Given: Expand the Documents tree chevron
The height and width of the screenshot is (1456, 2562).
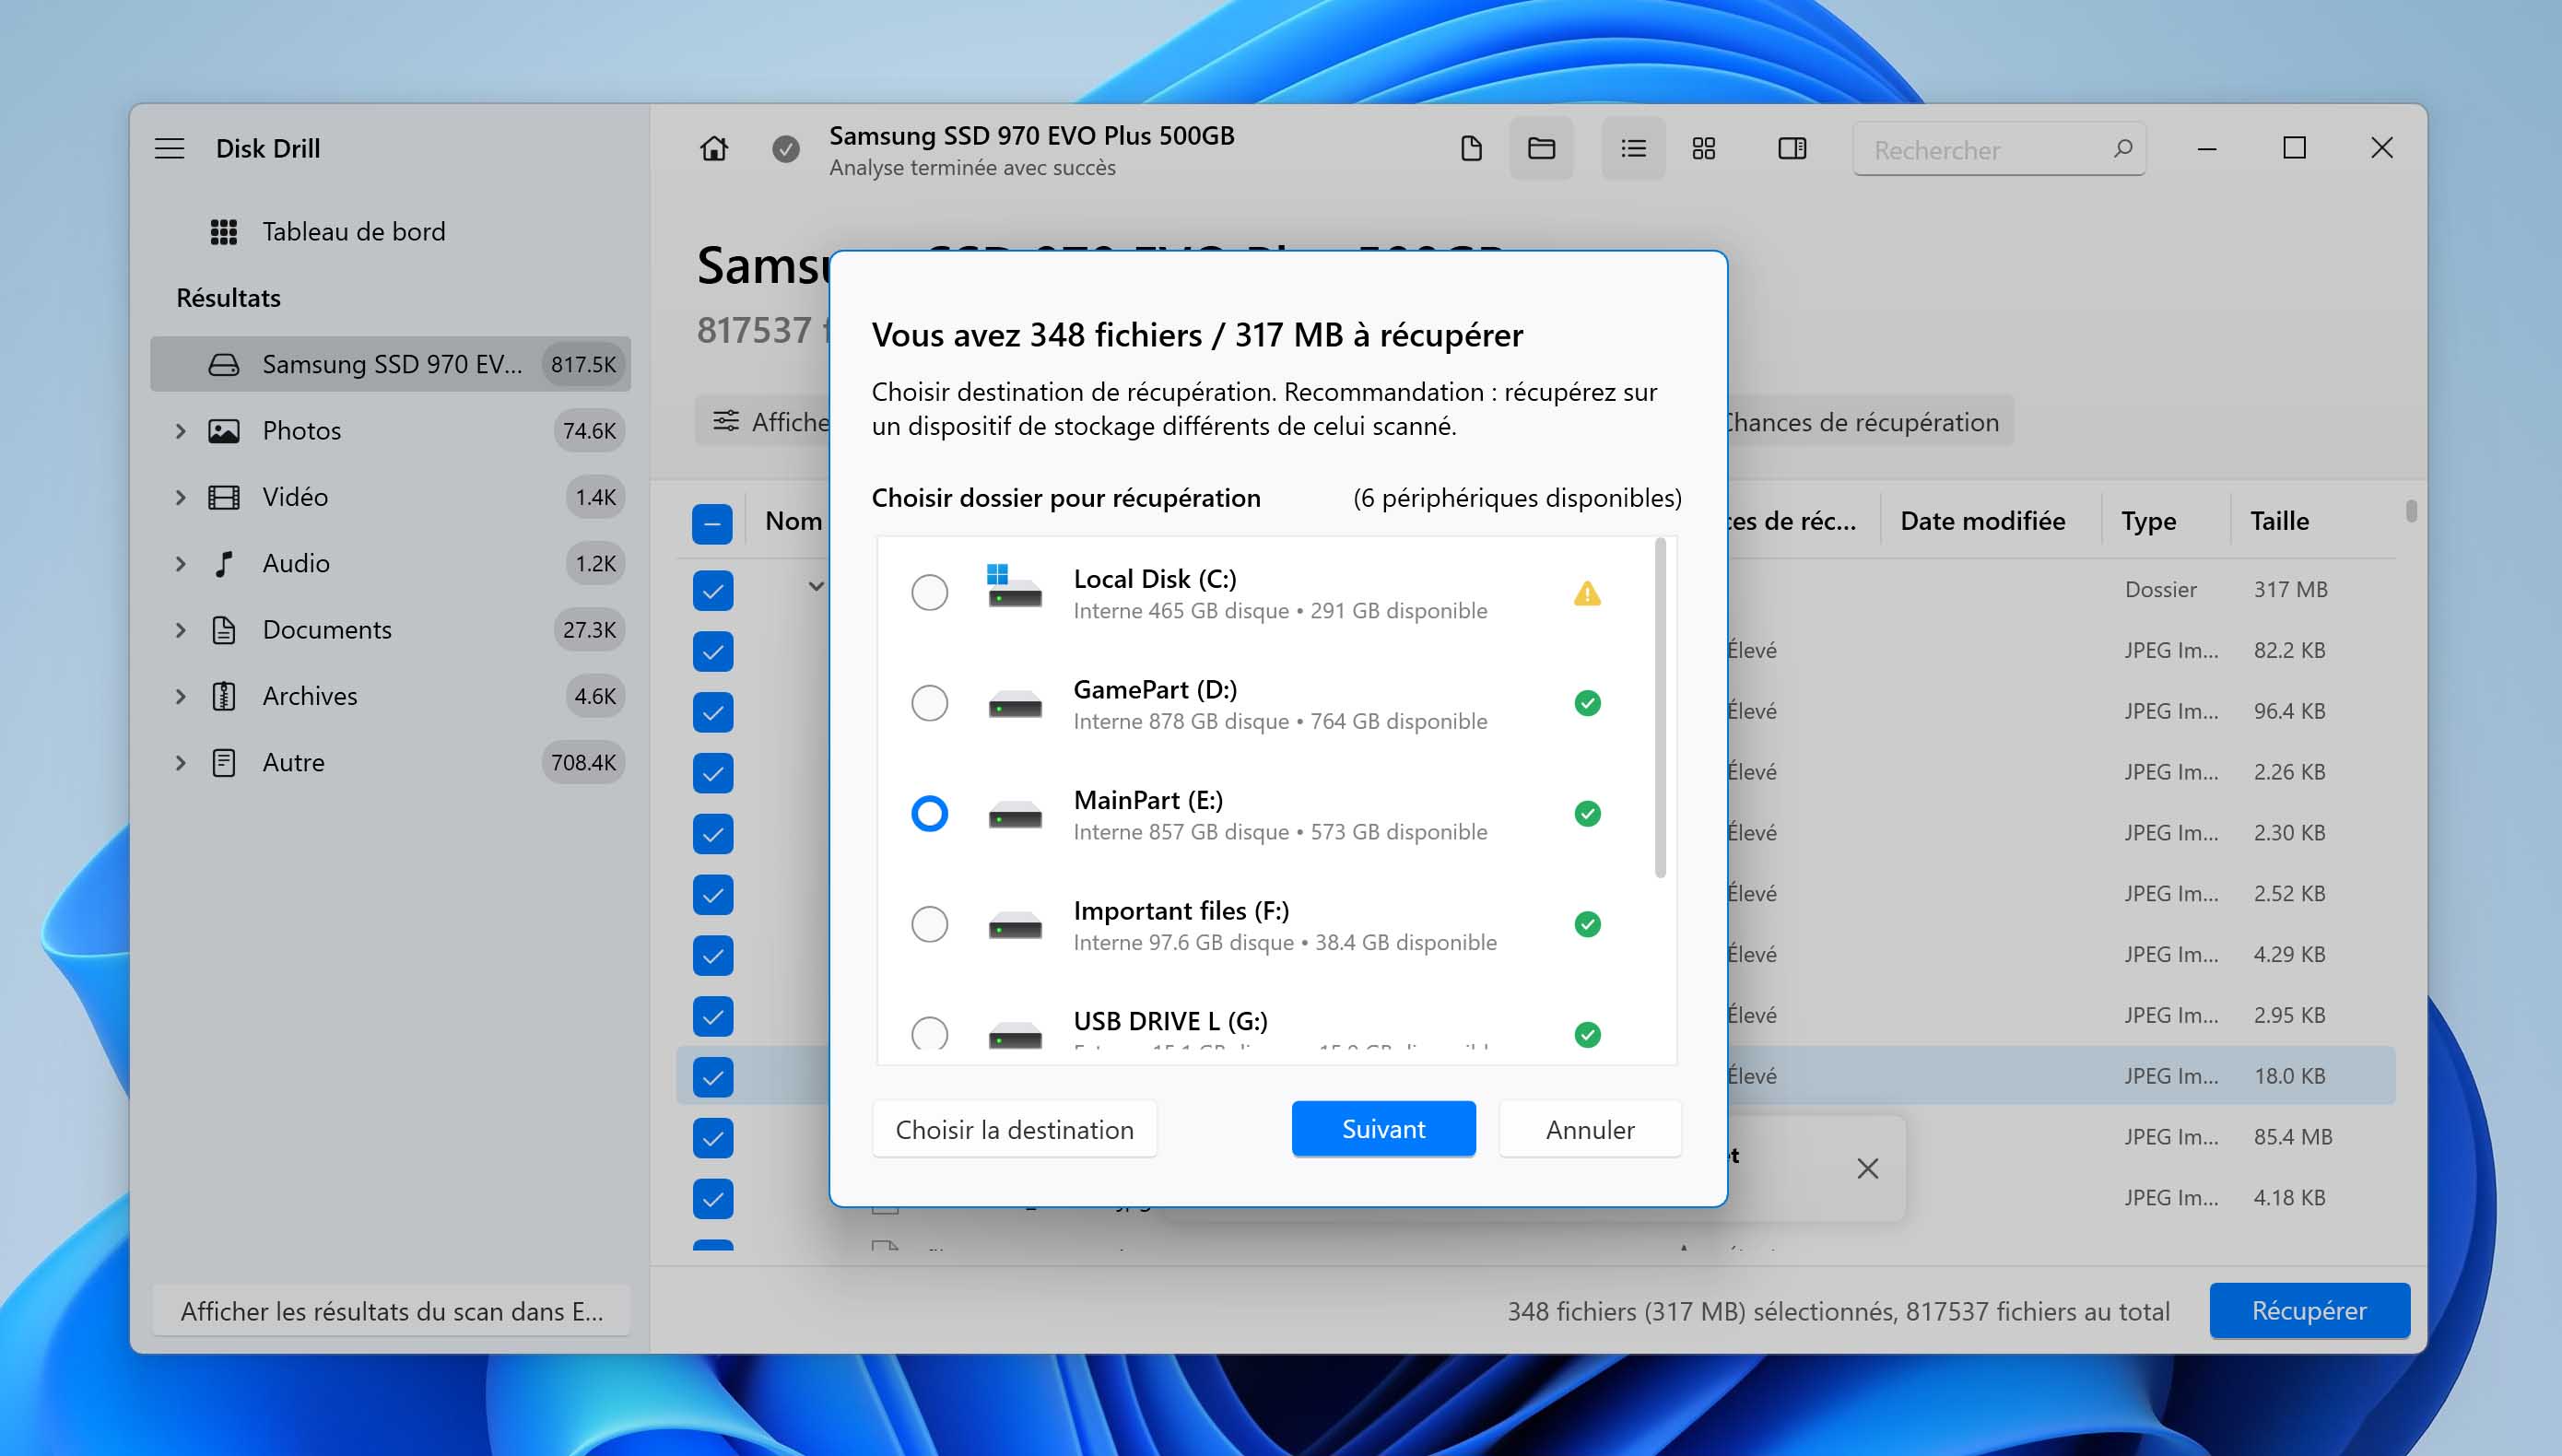Looking at the screenshot, I should pos(180,630).
